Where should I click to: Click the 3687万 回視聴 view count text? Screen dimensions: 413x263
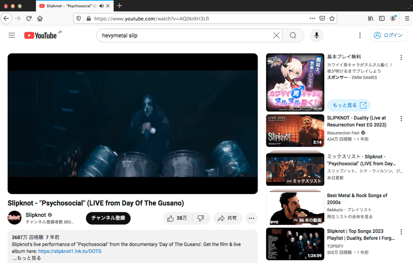tap(28, 237)
